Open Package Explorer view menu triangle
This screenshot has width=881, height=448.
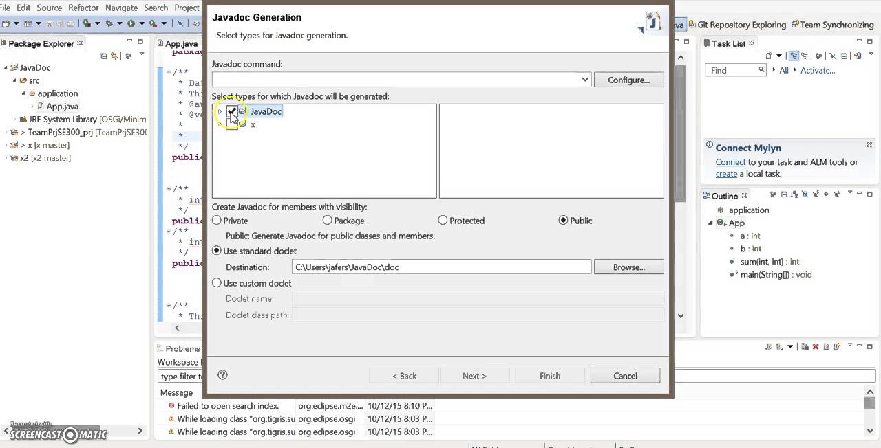142,54
